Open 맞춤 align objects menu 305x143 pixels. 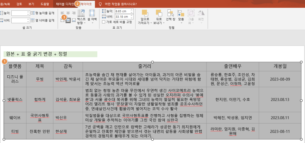[x=181, y=16]
